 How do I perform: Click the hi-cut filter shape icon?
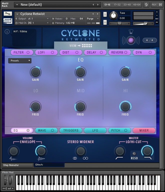(x=148, y=158)
